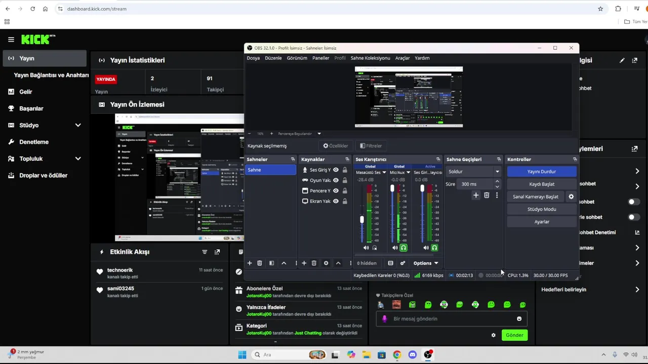Open the Paneller menu
Image resolution: width=648 pixels, height=364 pixels.
[320, 58]
